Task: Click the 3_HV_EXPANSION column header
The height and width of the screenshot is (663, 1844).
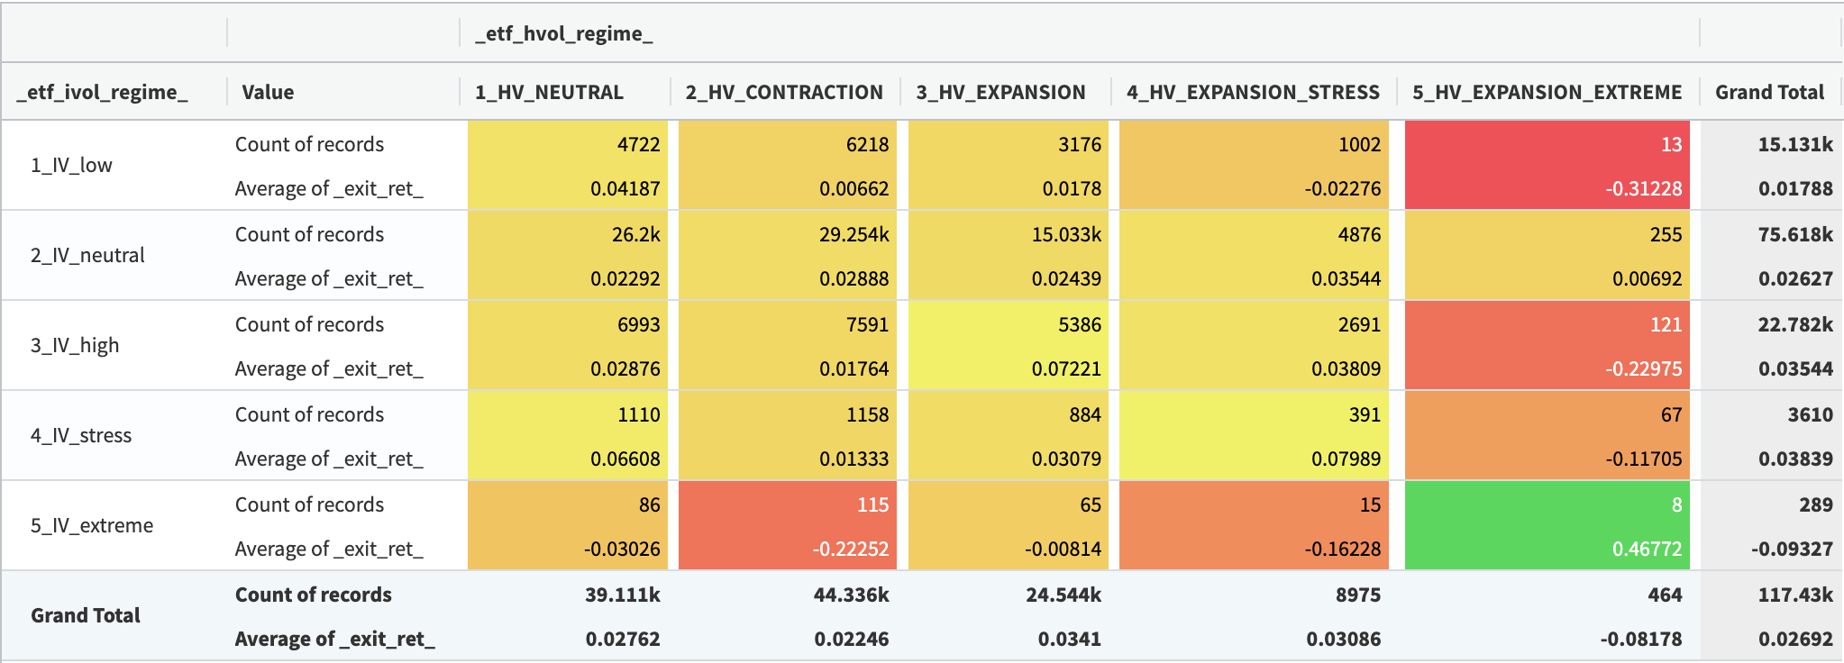Action: tap(1000, 92)
